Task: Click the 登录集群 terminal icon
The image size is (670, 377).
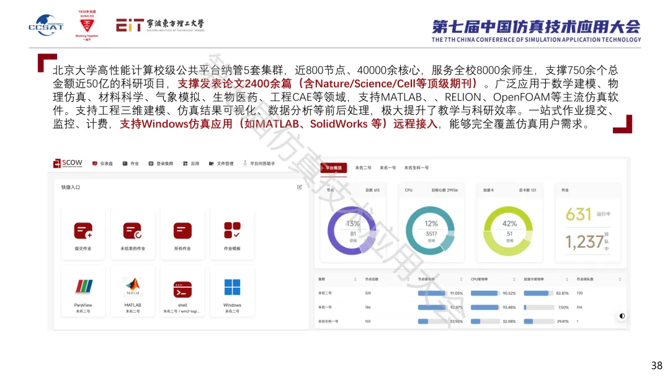Action: [x=151, y=164]
